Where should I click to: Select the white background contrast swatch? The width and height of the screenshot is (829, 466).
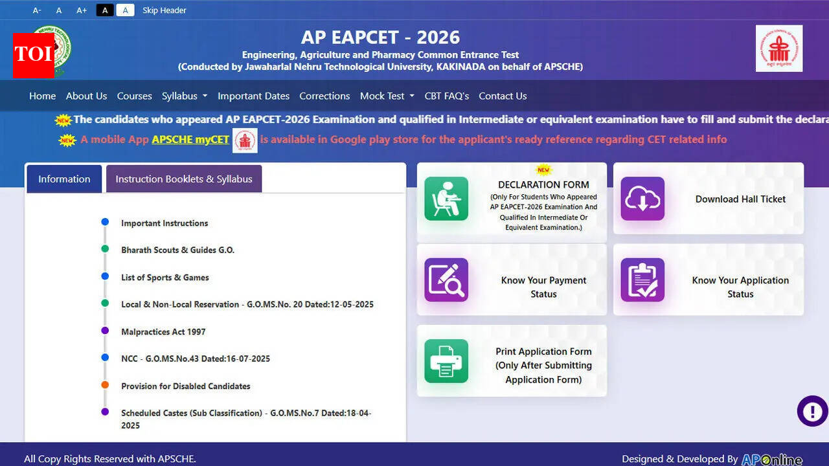point(125,10)
